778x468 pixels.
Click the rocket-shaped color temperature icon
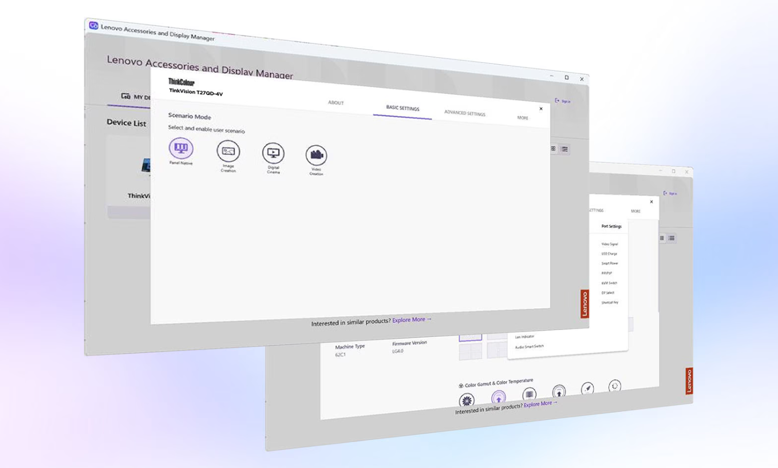click(x=588, y=388)
